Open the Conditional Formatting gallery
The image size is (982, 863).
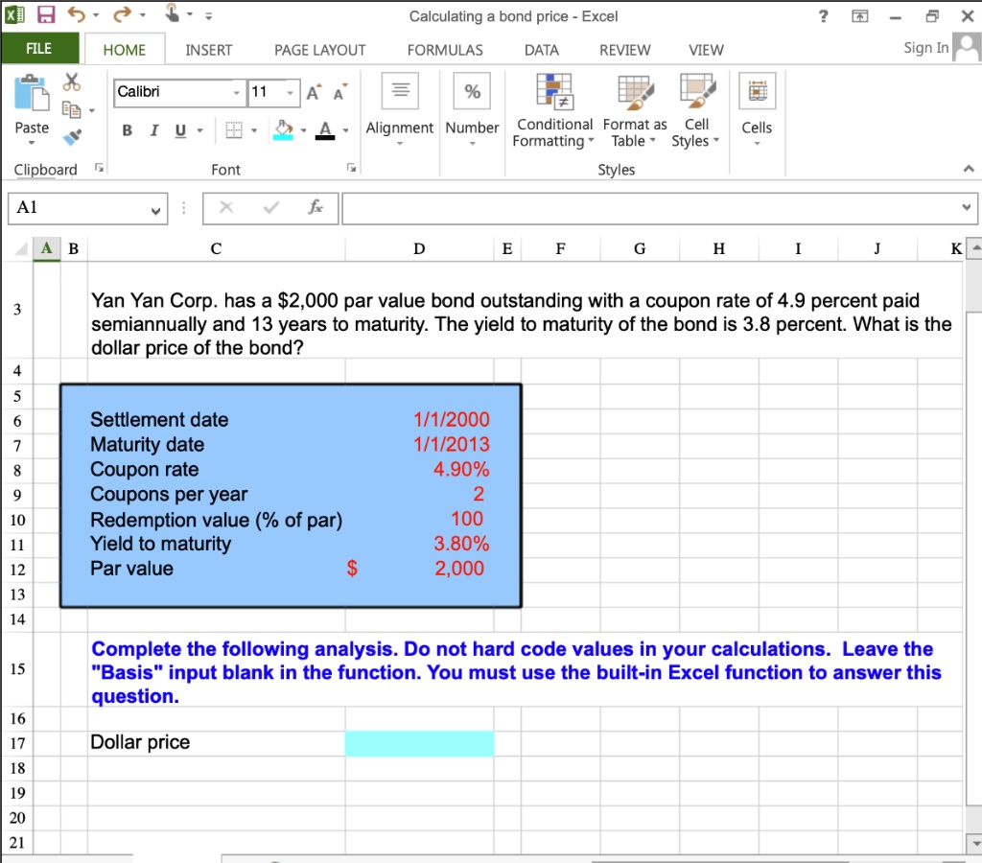point(553,110)
